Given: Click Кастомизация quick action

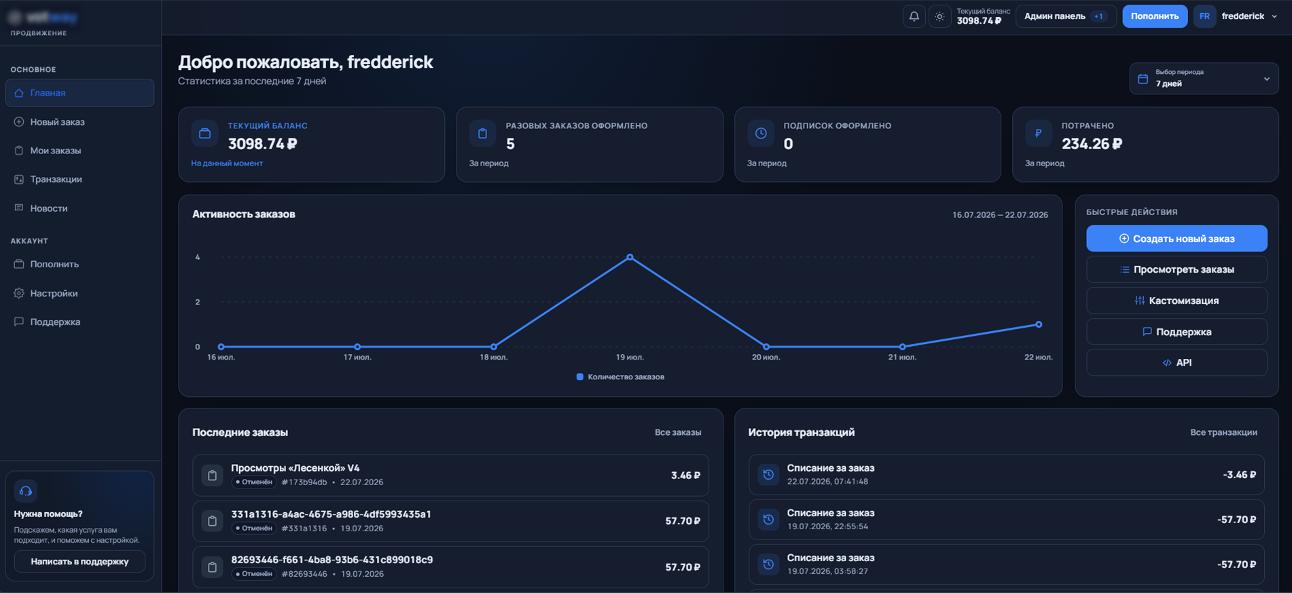Looking at the screenshot, I should pyautogui.click(x=1177, y=301).
